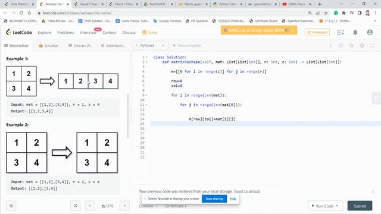Reset code with the circular arrow icon
This screenshot has width=381, height=214.
[x=351, y=46]
